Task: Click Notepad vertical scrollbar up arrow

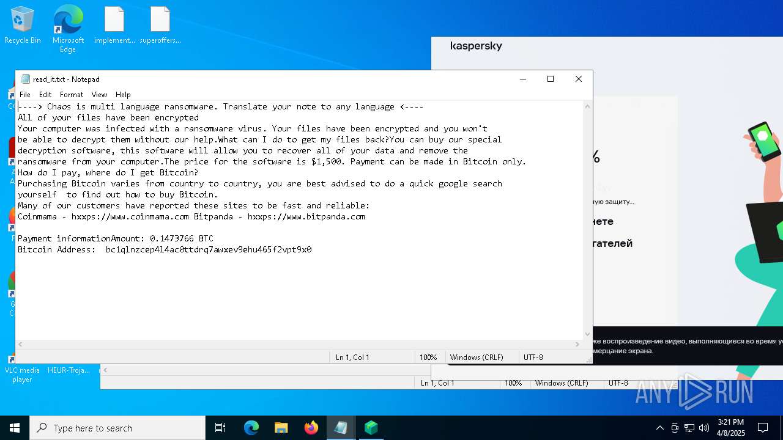Action: (587, 106)
